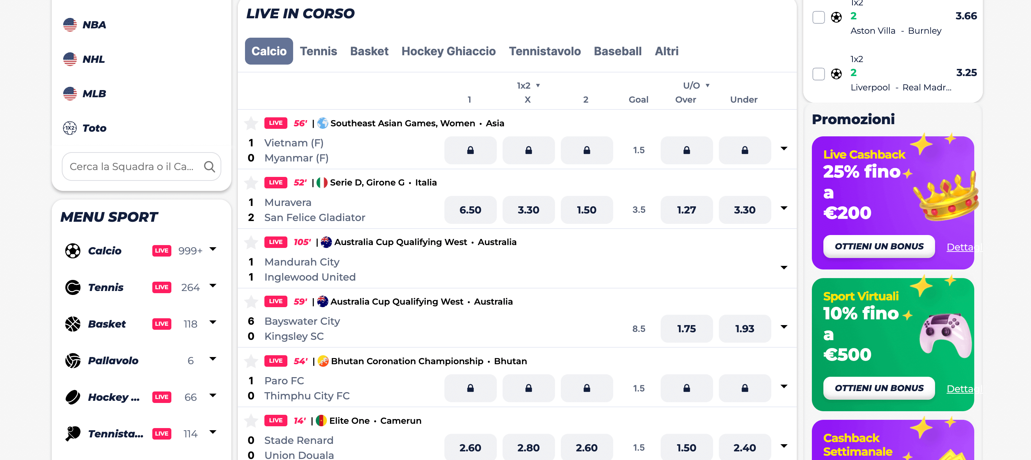Select the Calcio soccer ball icon in Menu Sport
The height and width of the screenshot is (460, 1031).
[x=73, y=250]
